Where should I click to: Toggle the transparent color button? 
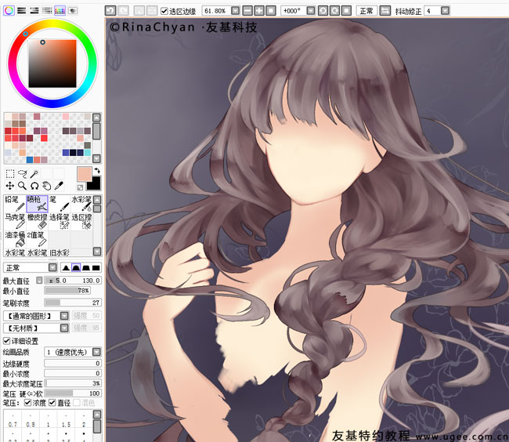pyautogui.click(x=80, y=187)
